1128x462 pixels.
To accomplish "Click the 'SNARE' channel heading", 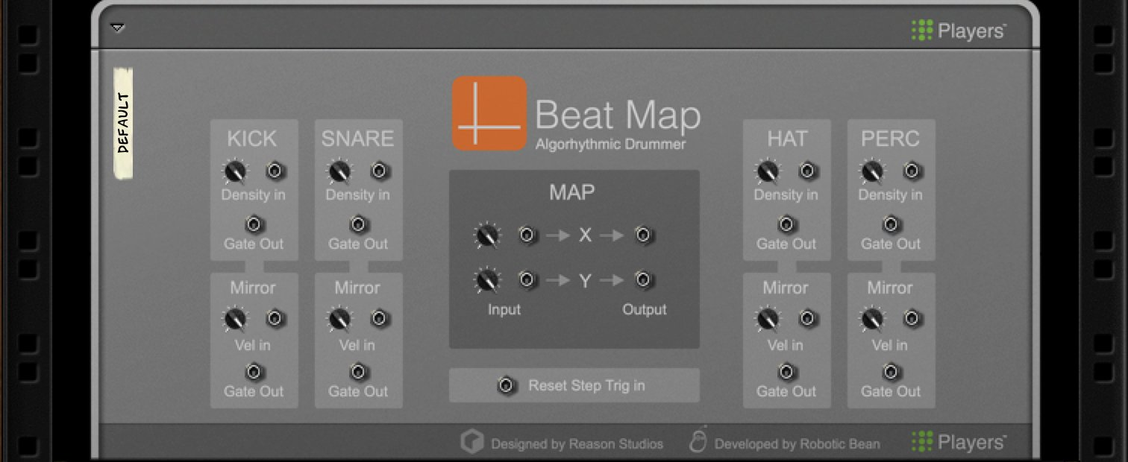I will [358, 139].
